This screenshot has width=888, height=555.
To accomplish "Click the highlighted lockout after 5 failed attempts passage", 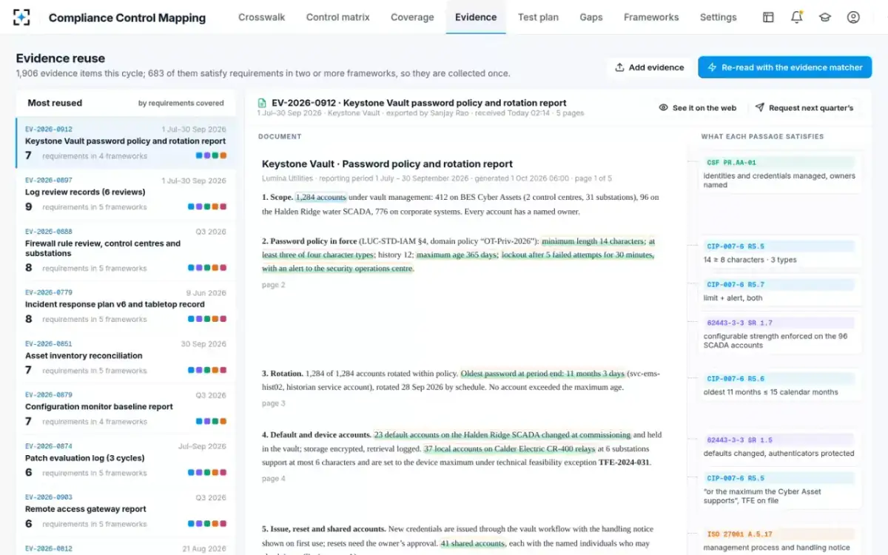I will point(577,255).
